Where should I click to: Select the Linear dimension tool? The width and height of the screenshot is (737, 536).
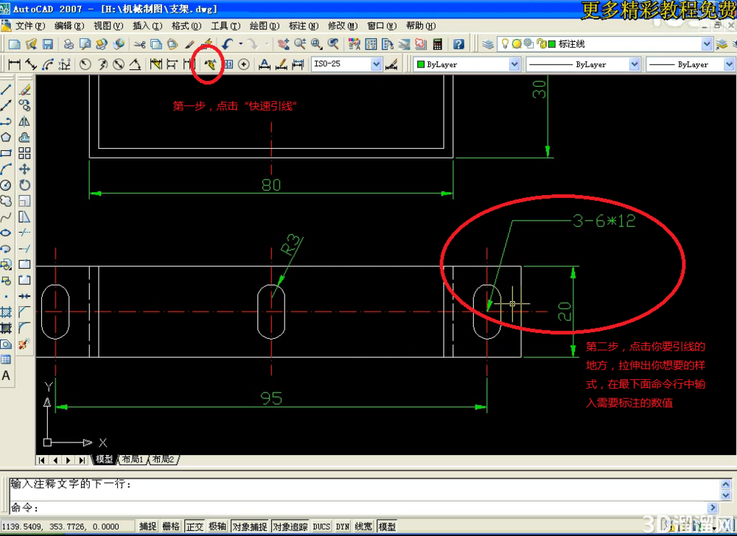[15, 64]
